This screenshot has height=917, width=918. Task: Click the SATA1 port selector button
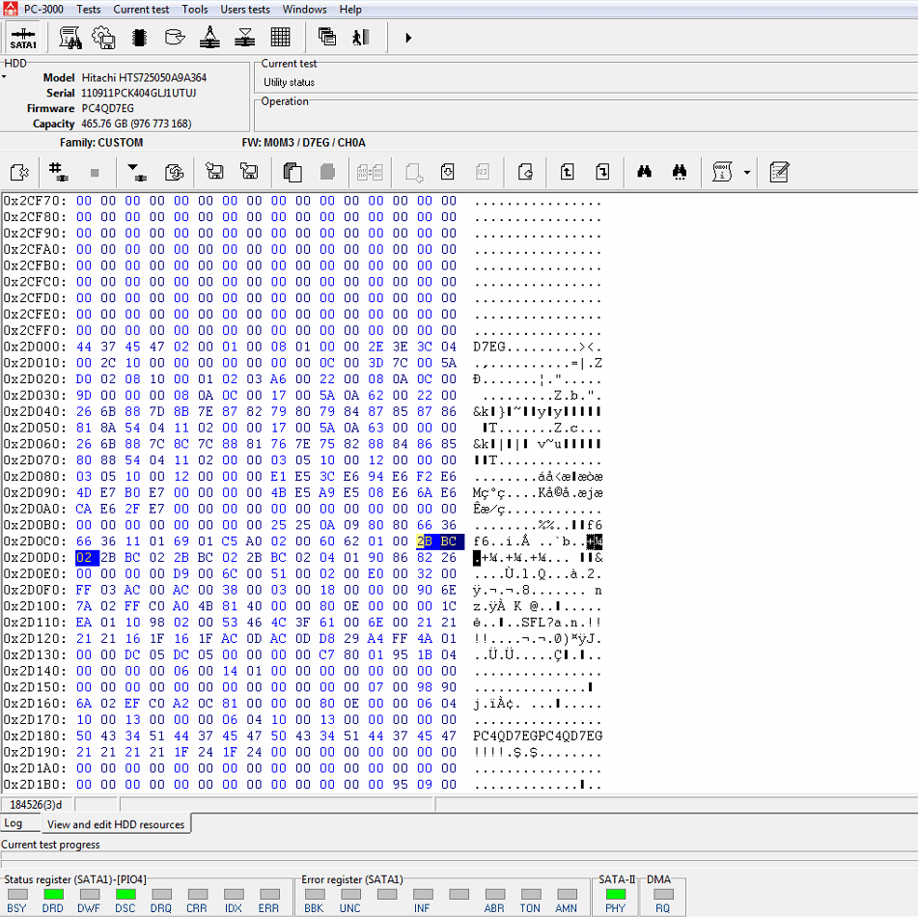[23, 38]
